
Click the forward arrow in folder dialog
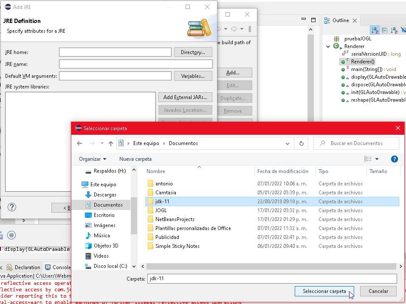[92, 143]
